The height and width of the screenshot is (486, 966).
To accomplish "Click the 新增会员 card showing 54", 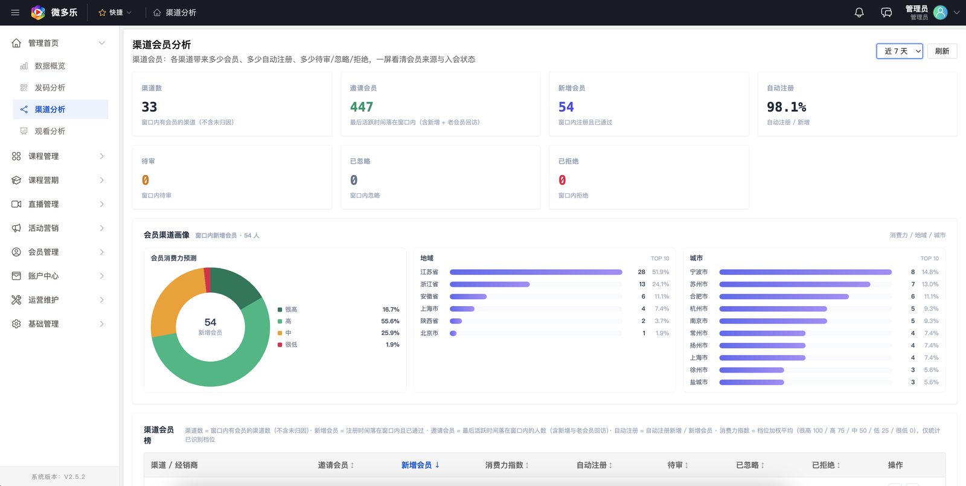I will click(x=649, y=104).
